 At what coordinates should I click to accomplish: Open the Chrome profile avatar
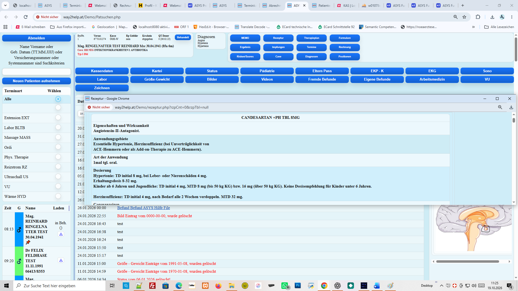coord(502,17)
